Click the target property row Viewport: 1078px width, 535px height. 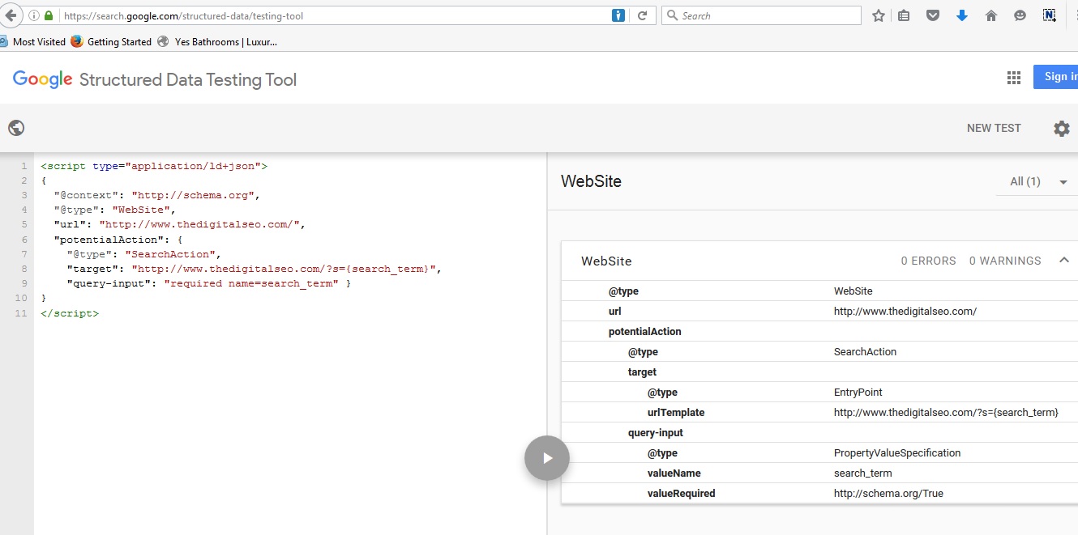(x=819, y=372)
